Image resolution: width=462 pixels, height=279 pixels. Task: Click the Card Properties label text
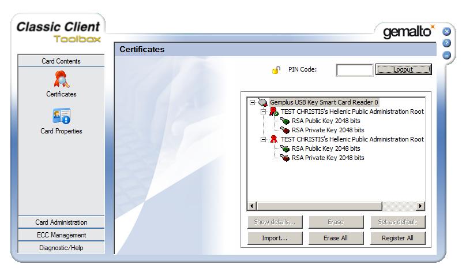pyautogui.click(x=61, y=131)
